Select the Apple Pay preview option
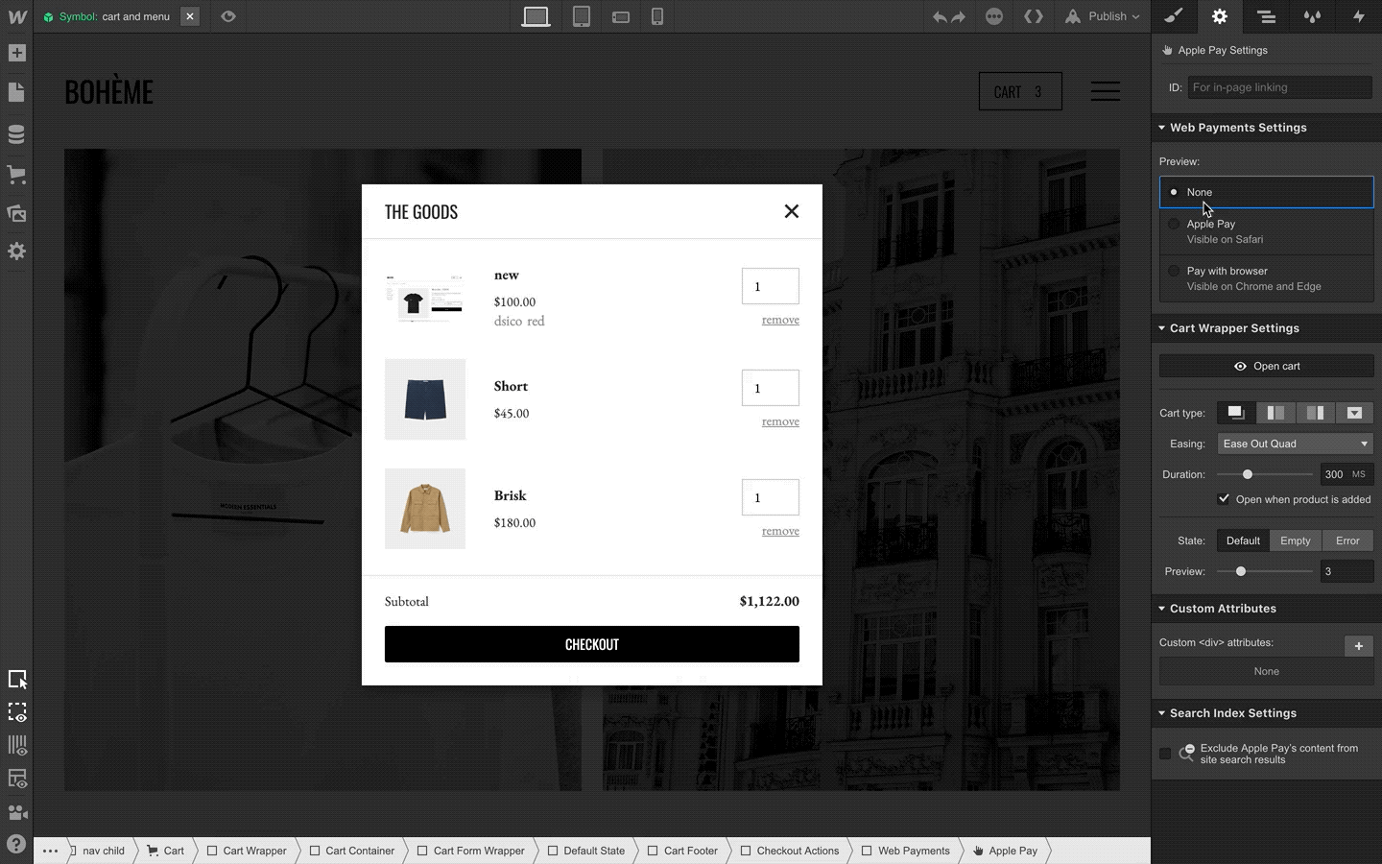The image size is (1382, 864). [1267, 231]
